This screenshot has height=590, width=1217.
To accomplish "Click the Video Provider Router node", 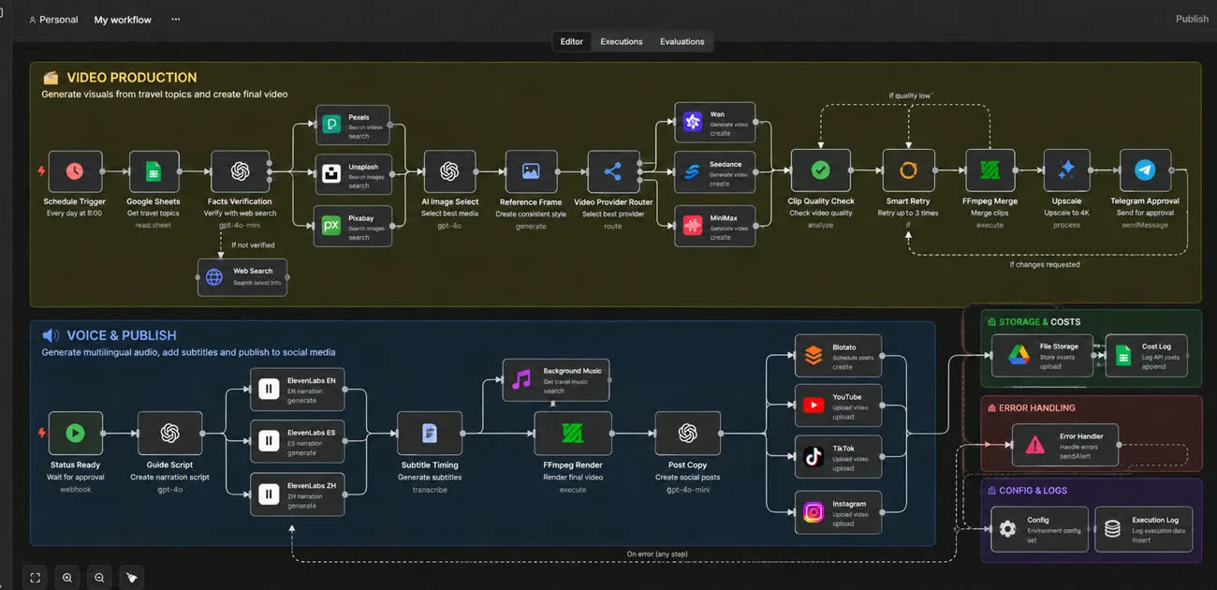I will click(x=613, y=171).
